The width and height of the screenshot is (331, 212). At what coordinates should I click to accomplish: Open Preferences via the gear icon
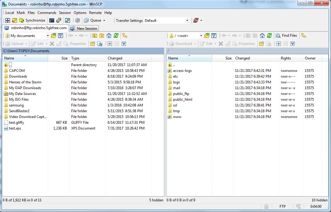pos(78,20)
